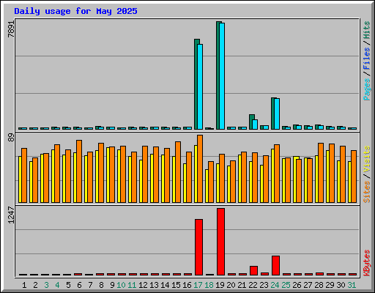Viewport: 375px width, 293px height.
Task: Click the KBytes legend label
Action: 367,263
